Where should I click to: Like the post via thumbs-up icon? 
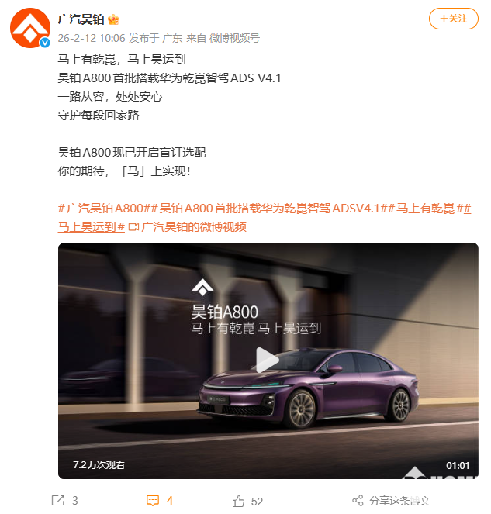click(238, 502)
